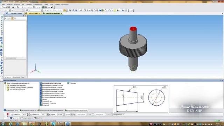Image resolution: width=224 pixels, height=126 pixels.
Task: Expand Print icon dropdown arrow
Action: tap(15, 7)
